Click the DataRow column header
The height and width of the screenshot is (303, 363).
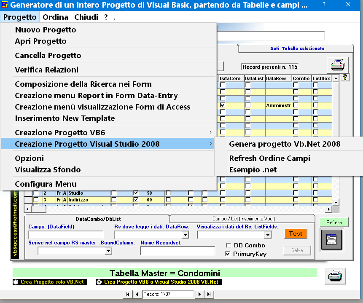pyautogui.click(x=279, y=78)
